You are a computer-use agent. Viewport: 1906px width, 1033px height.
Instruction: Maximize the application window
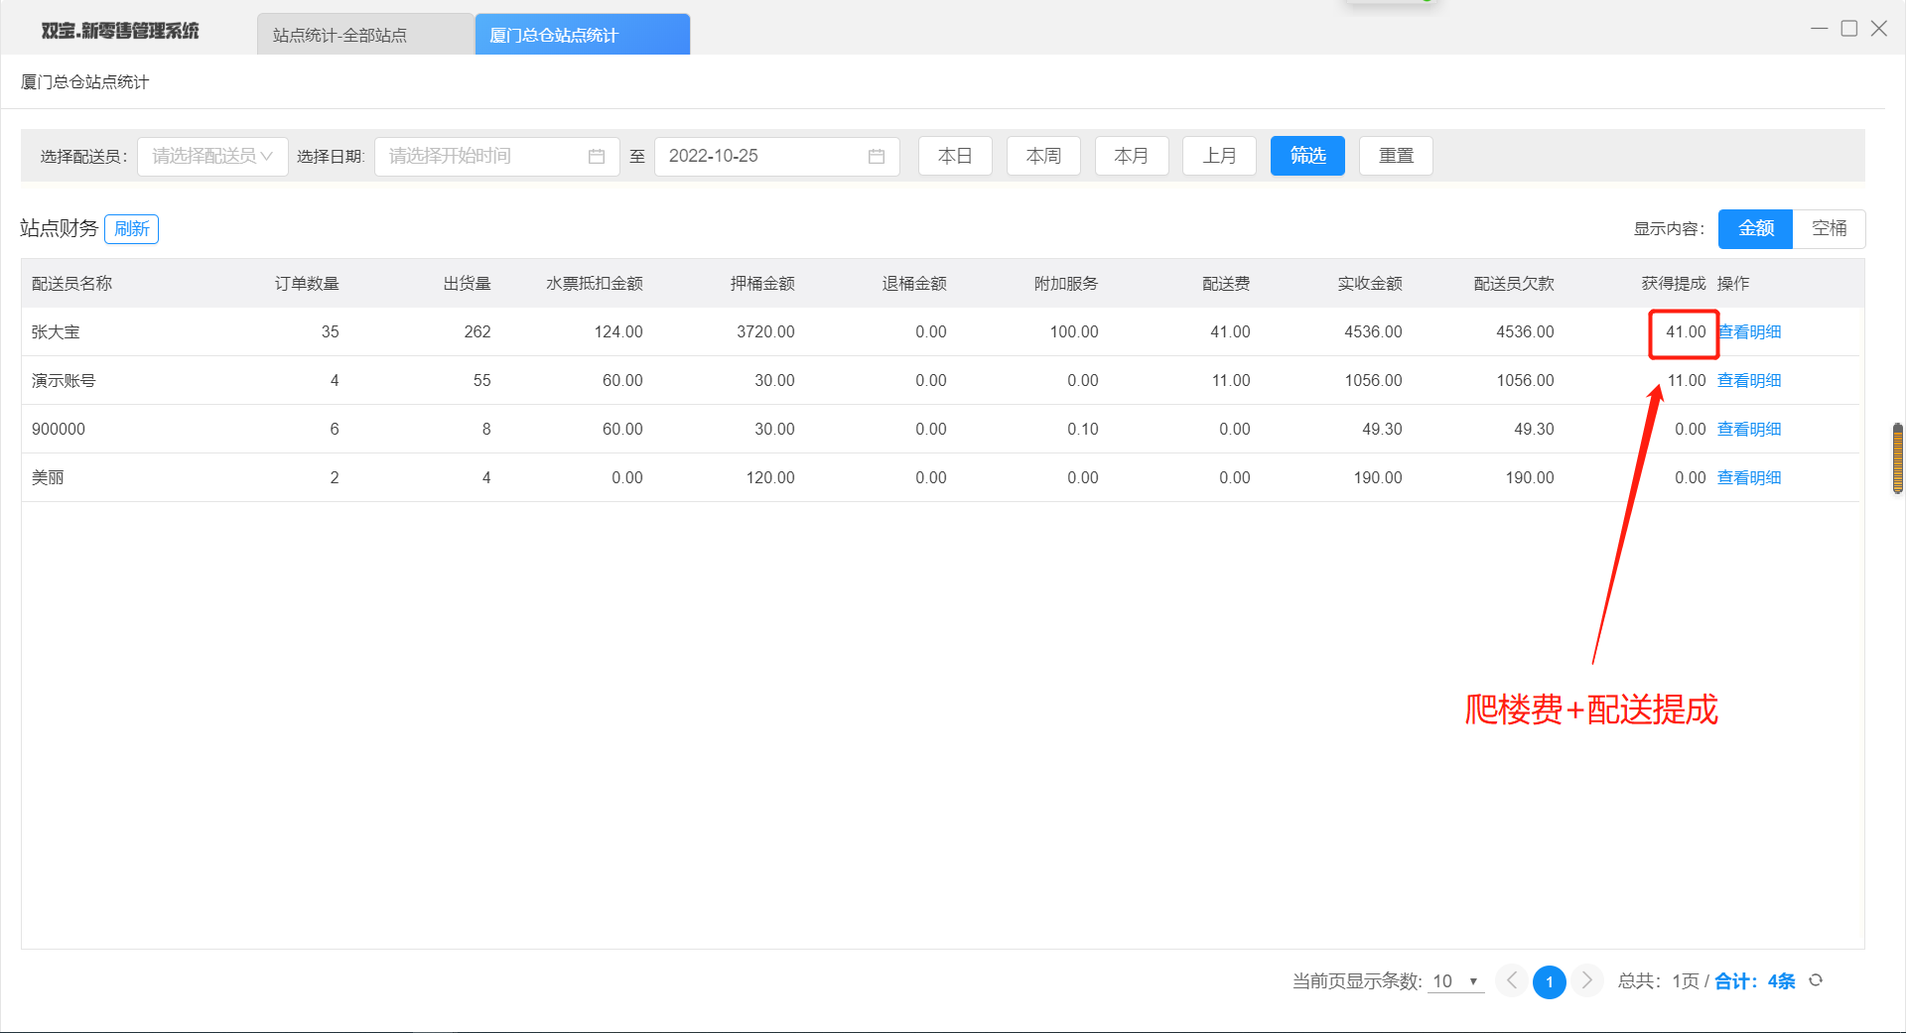[x=1848, y=29]
